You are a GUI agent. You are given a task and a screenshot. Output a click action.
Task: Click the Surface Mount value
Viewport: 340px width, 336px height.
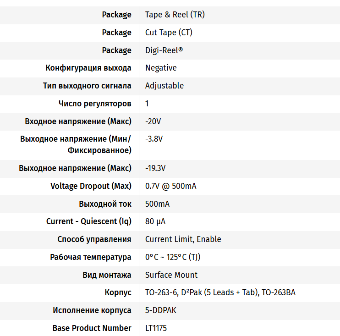[171, 275]
